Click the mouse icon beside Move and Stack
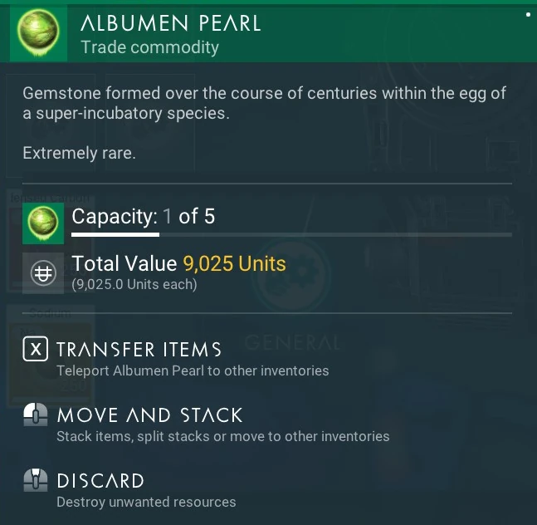The height and width of the screenshot is (525, 537). 35,415
